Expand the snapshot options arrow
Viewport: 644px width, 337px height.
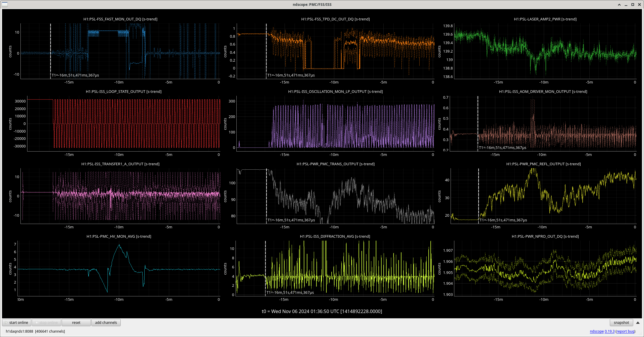click(x=638, y=322)
